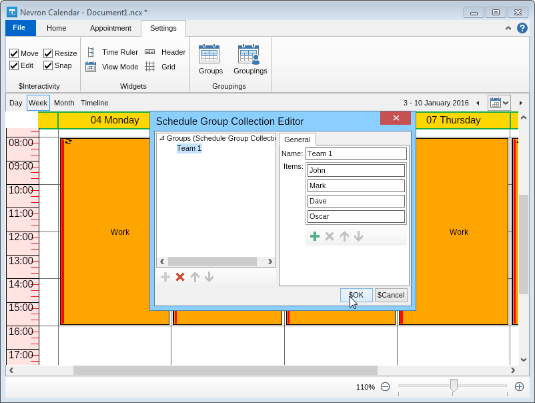The width and height of the screenshot is (535, 403).
Task: Add a group using gray plus icon
Action: tap(165, 277)
